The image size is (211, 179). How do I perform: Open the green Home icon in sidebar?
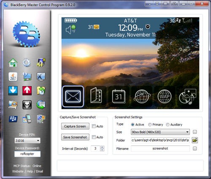click(x=13, y=62)
